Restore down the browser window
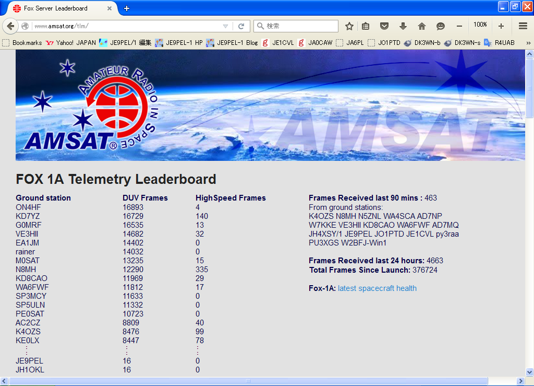 coord(515,6)
